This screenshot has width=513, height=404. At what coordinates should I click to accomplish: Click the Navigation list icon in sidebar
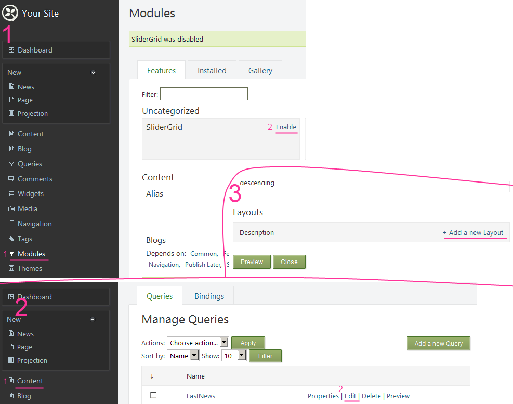11,224
